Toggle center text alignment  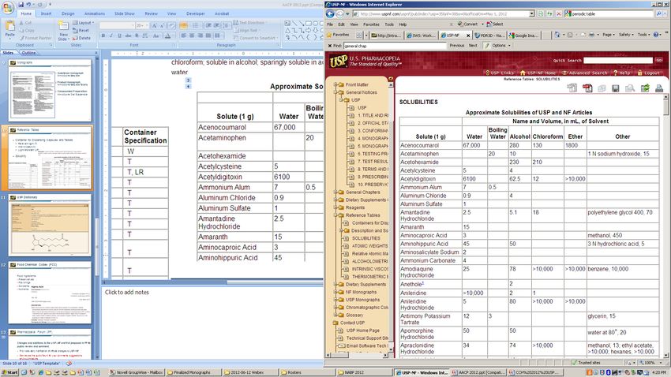[x=192, y=36]
